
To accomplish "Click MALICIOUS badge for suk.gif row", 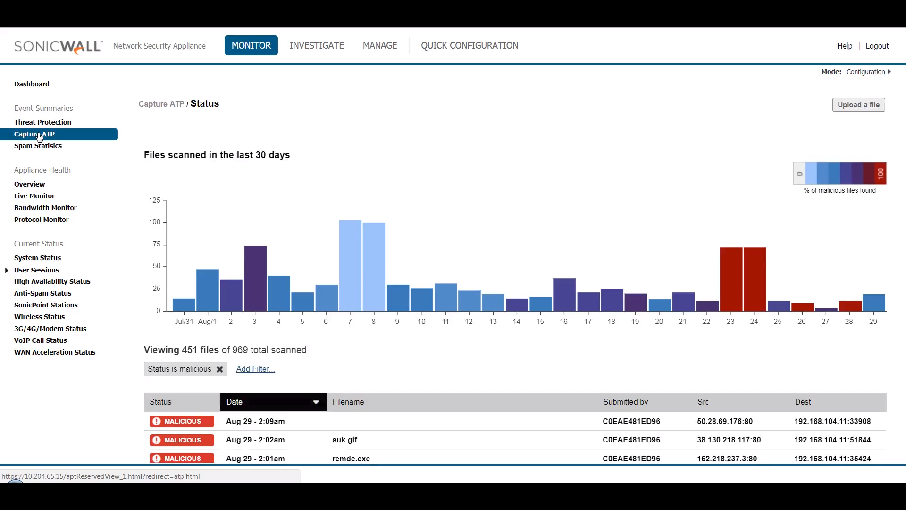I will 182,440.
